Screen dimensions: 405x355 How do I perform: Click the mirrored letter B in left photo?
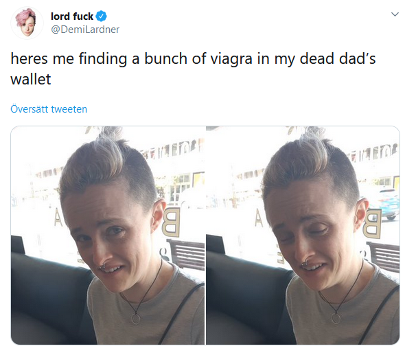coord(171,222)
